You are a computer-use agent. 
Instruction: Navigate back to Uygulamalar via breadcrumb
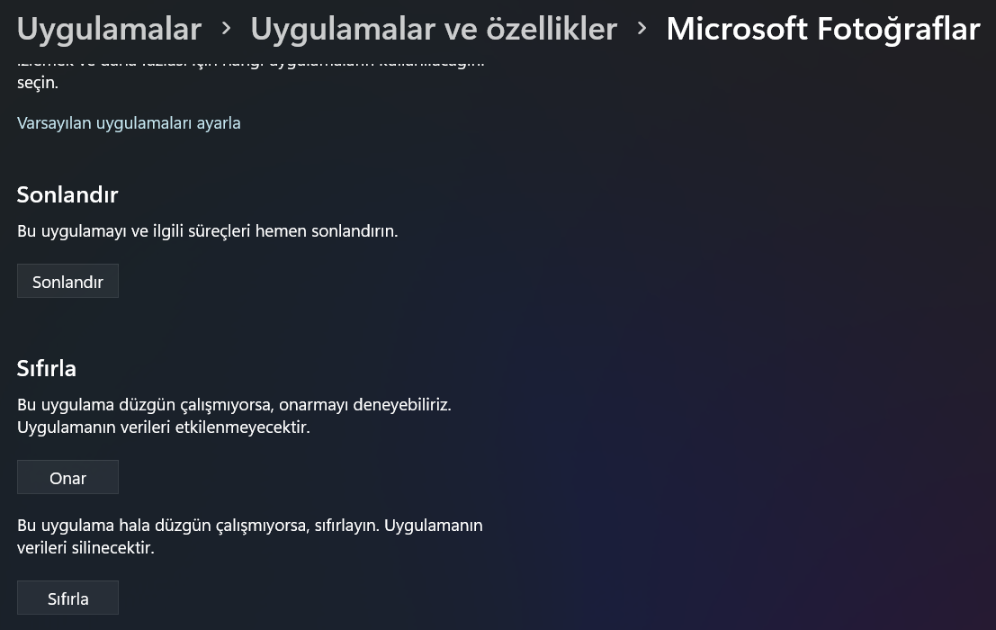pos(109,28)
